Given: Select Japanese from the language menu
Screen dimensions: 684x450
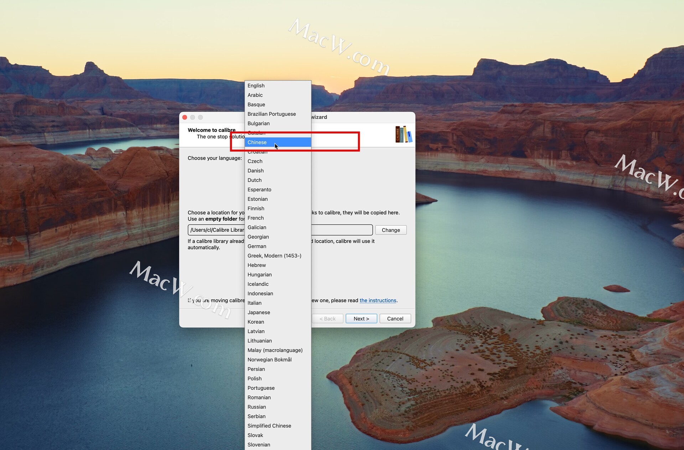Looking at the screenshot, I should pyautogui.click(x=259, y=312).
